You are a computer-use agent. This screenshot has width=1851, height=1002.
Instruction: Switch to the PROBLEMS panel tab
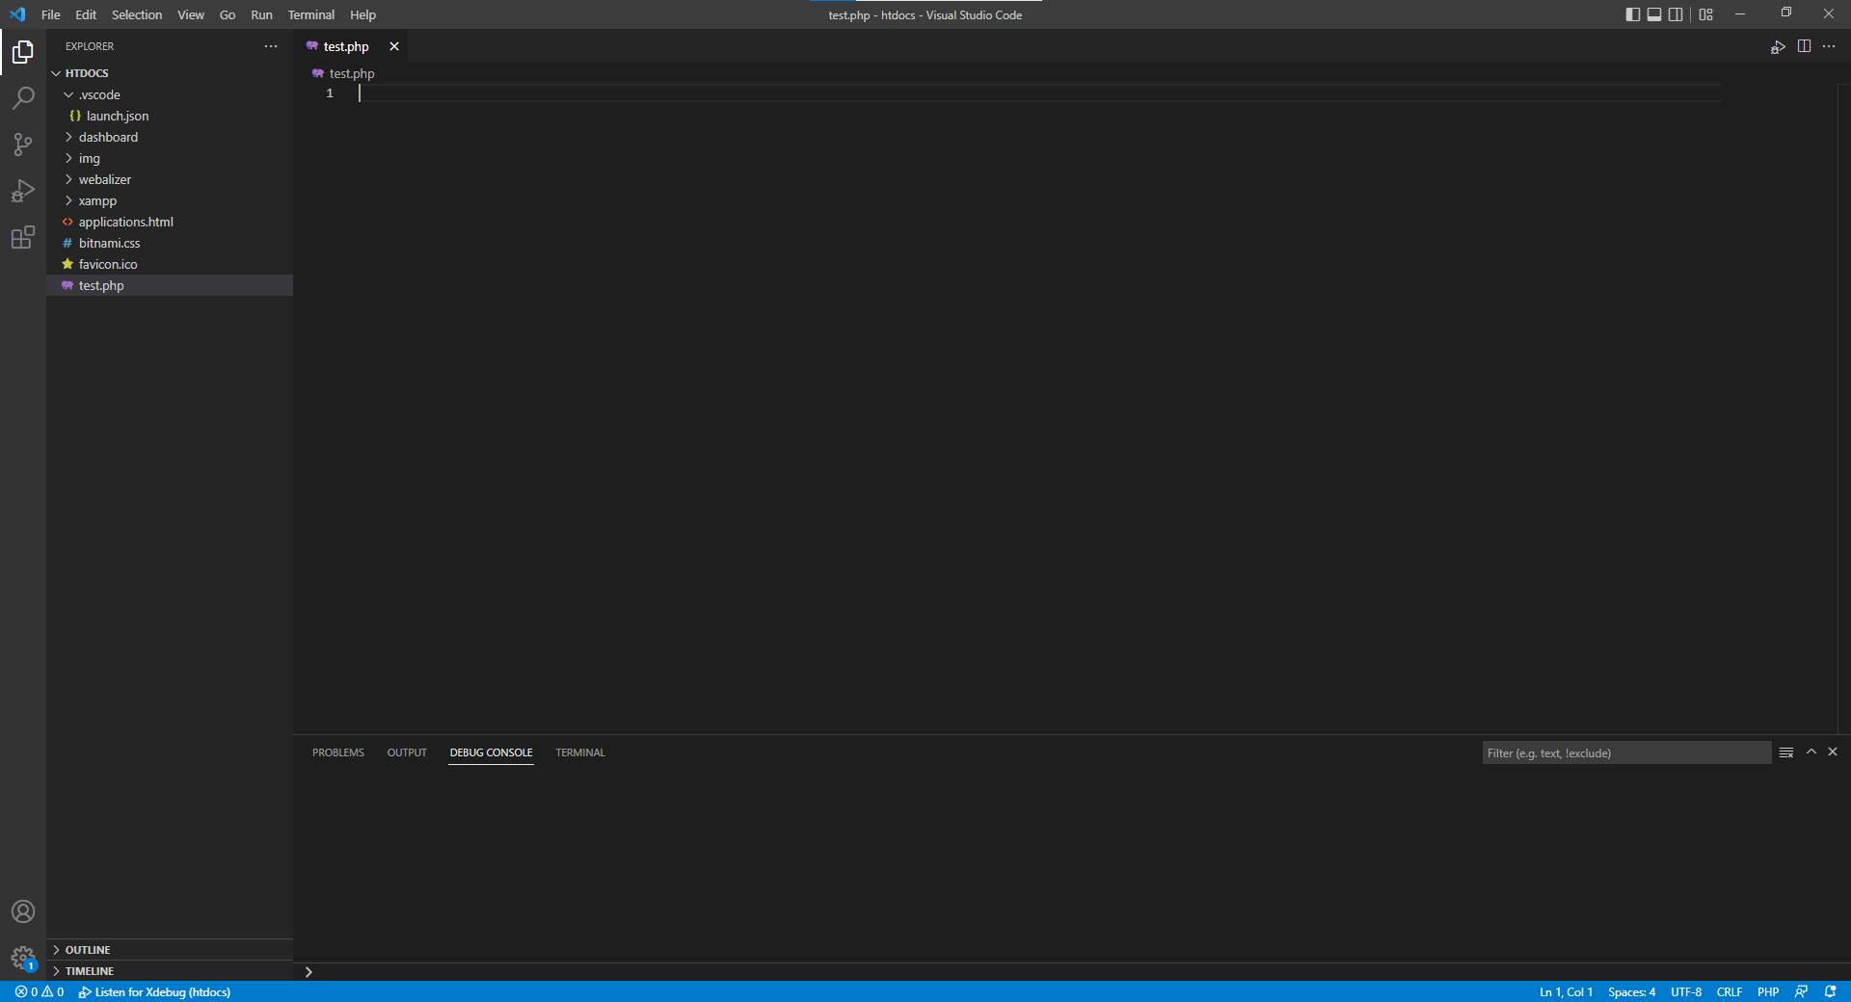(338, 752)
